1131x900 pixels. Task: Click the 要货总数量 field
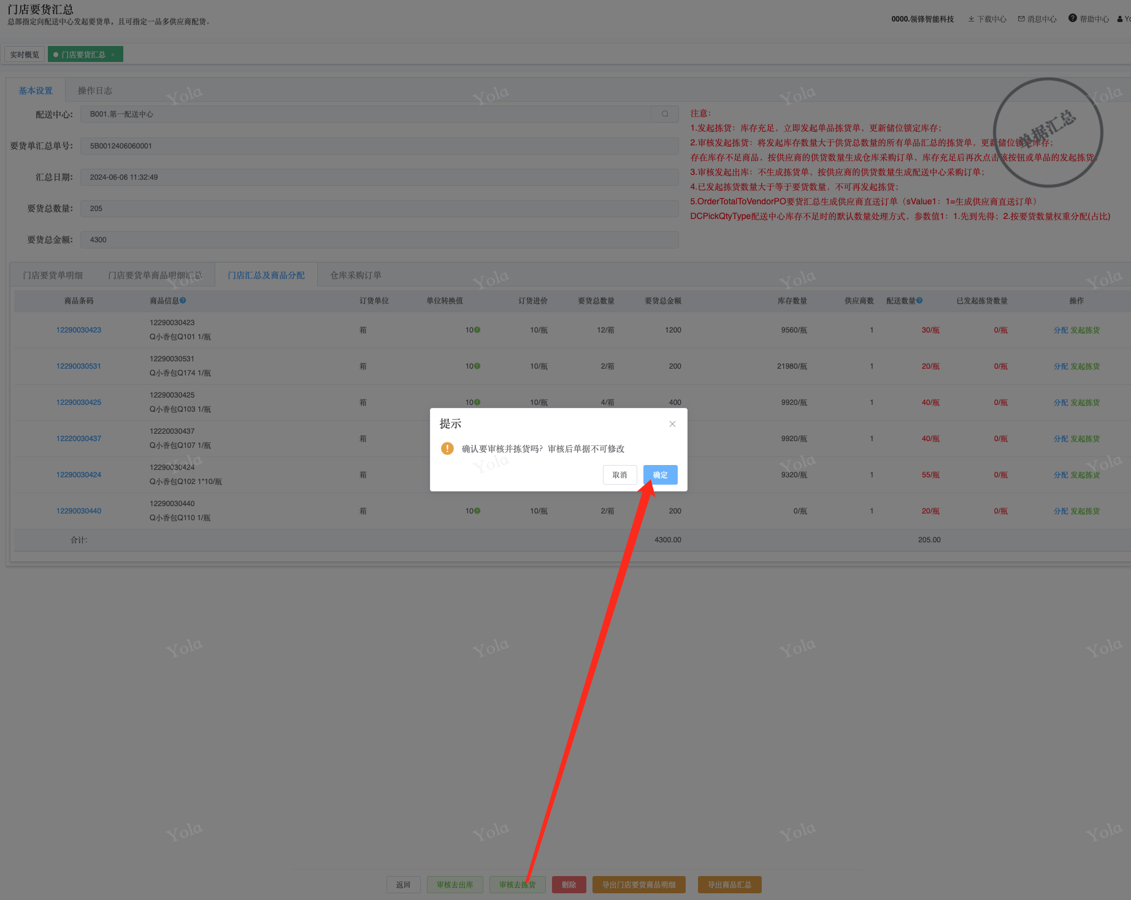(x=380, y=209)
